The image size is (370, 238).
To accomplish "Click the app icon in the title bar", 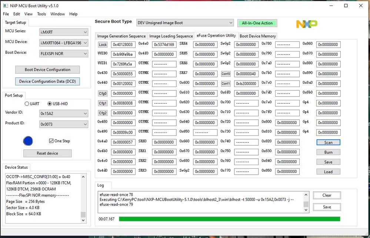I will tap(6, 6).
